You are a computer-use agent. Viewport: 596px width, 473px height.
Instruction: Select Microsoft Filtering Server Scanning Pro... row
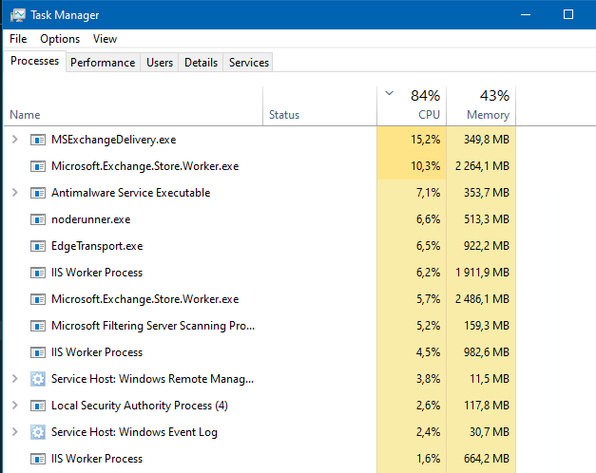click(x=153, y=326)
